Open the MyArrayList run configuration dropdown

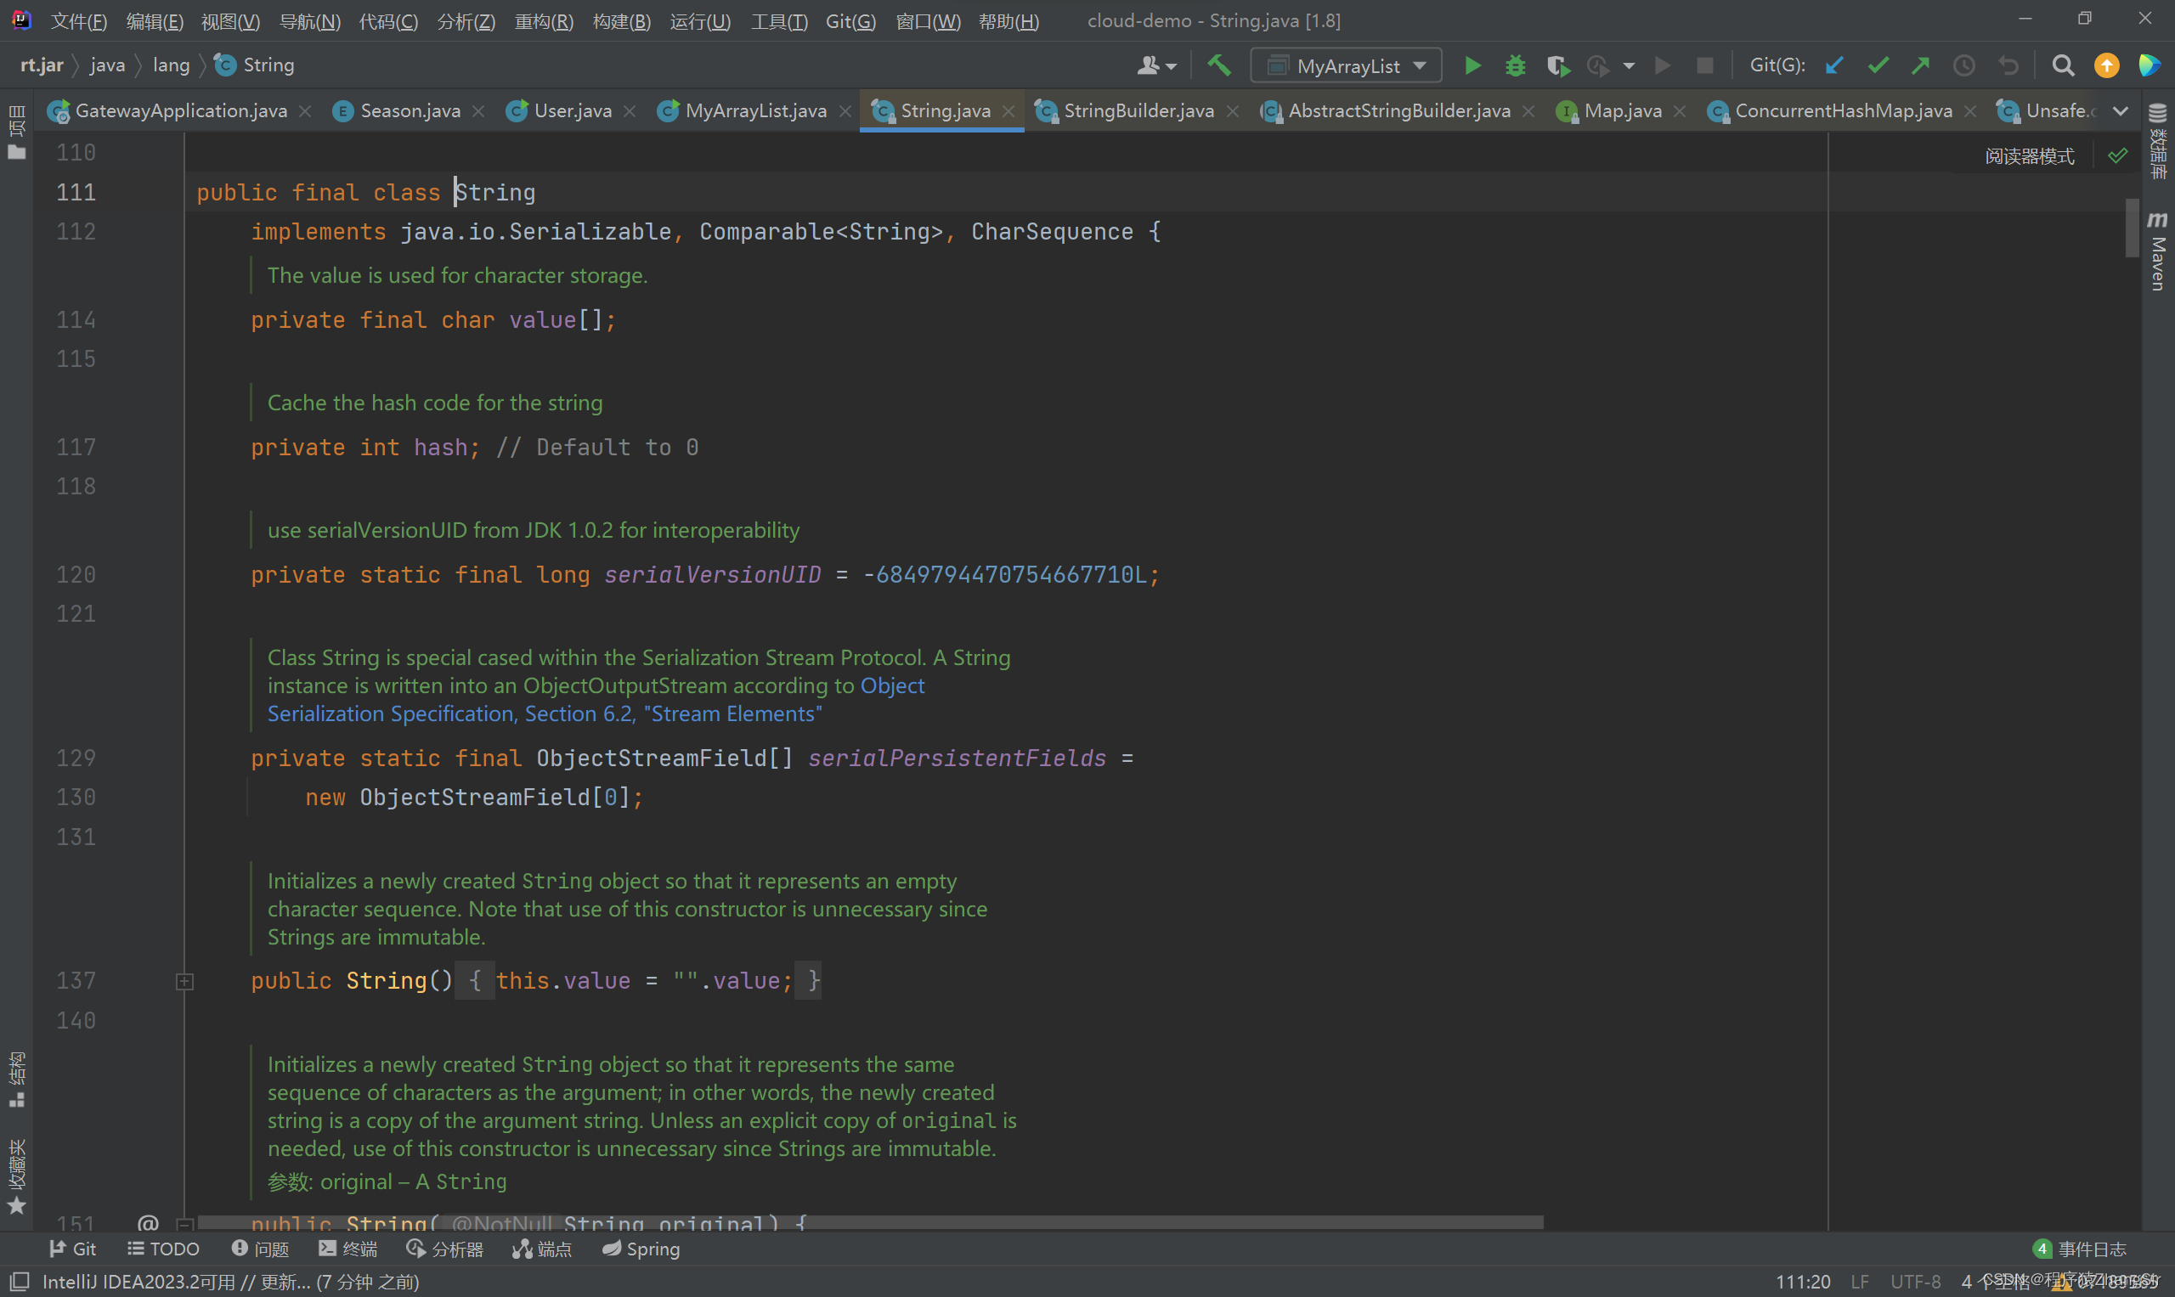1347,65
